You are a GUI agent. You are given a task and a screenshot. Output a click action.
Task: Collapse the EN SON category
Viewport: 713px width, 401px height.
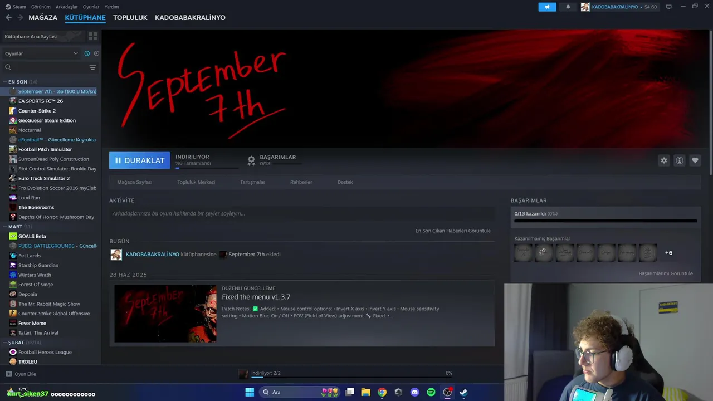tap(4, 82)
